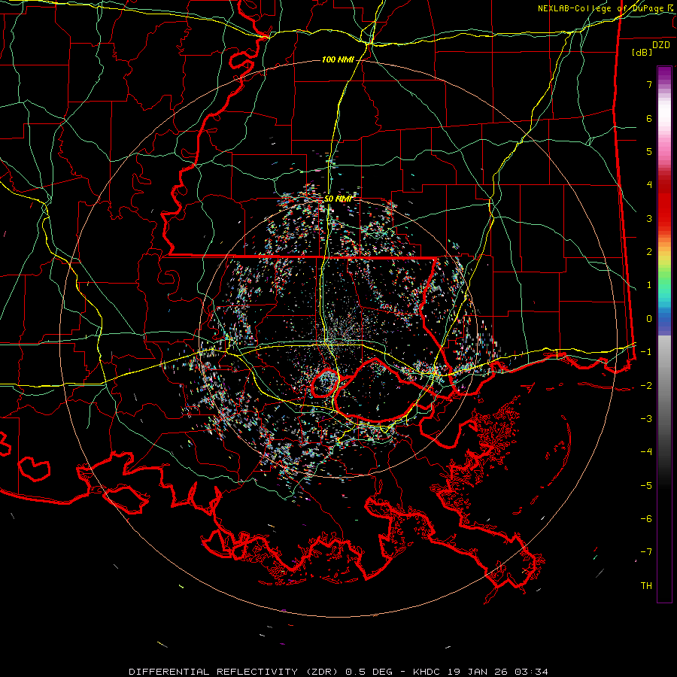The image size is (677, 677).
Task: Click the -4 value on the color scale
Action: click(x=646, y=452)
